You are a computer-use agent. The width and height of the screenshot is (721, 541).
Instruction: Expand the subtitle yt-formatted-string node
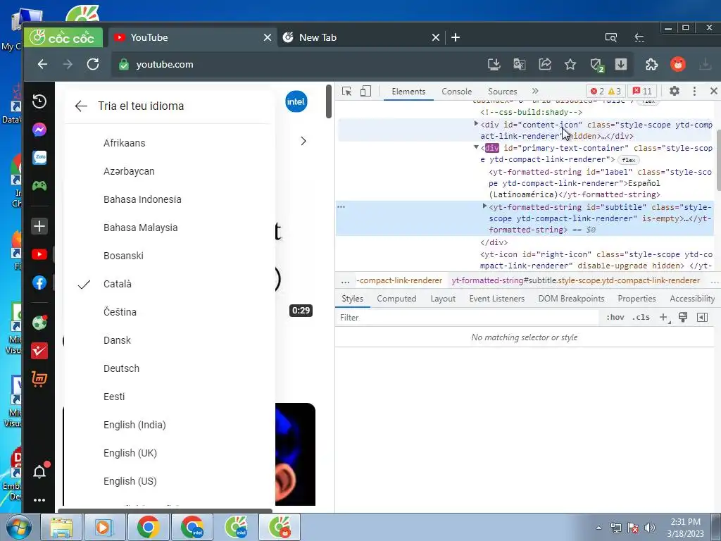(x=484, y=206)
